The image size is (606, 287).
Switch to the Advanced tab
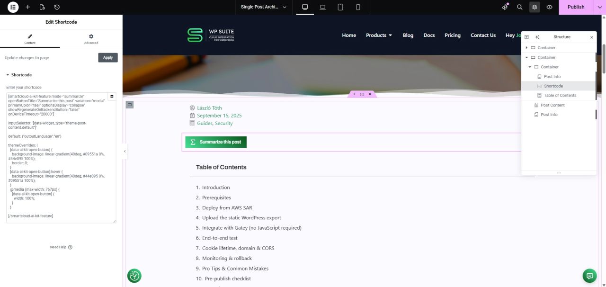91,39
